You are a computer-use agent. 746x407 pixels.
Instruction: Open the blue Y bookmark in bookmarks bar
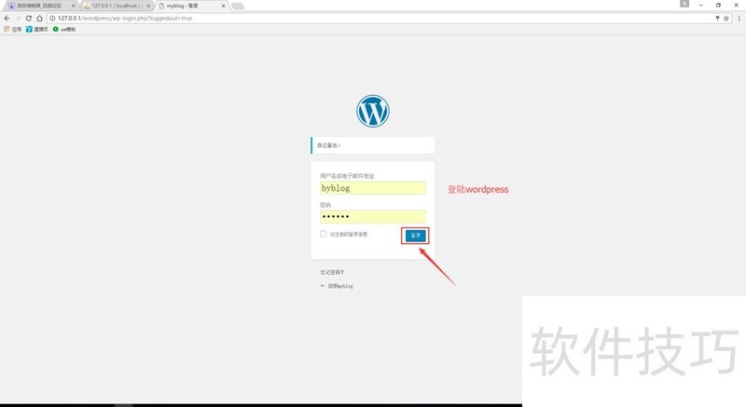point(36,29)
